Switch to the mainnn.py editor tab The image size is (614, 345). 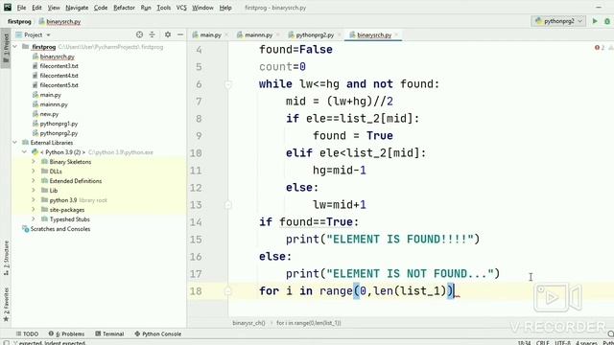coord(258,34)
